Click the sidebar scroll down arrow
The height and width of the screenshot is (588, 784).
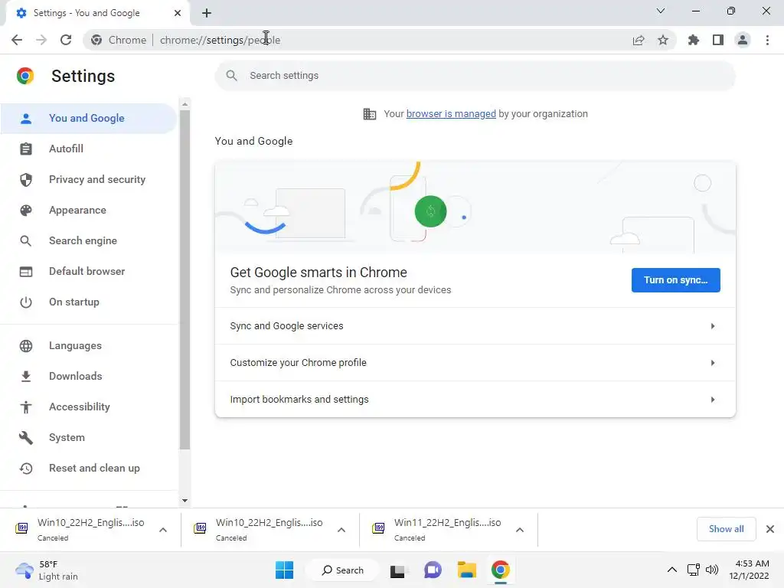coord(185,501)
